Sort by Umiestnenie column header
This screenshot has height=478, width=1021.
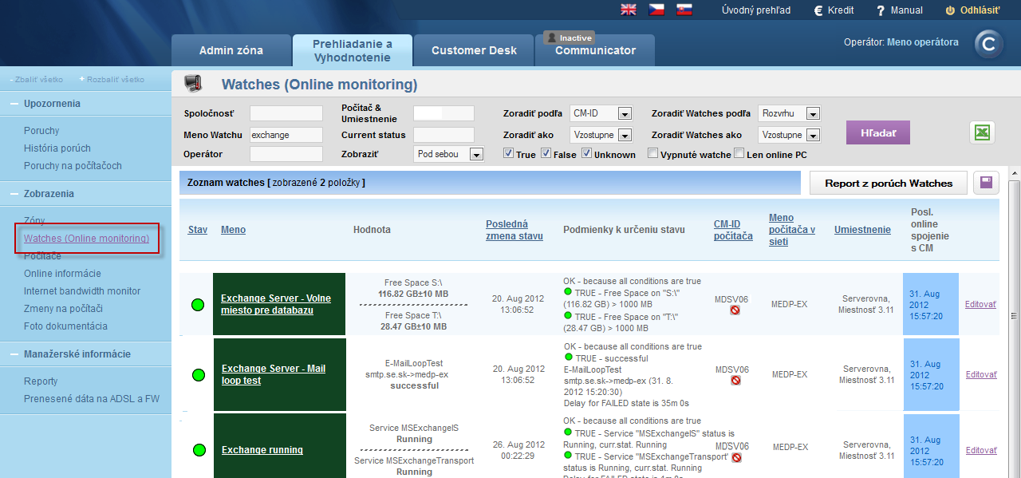tap(862, 230)
